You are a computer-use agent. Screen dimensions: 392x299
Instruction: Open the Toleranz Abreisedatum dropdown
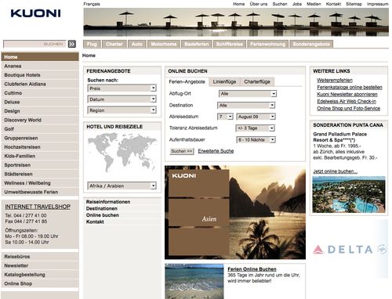255,128
